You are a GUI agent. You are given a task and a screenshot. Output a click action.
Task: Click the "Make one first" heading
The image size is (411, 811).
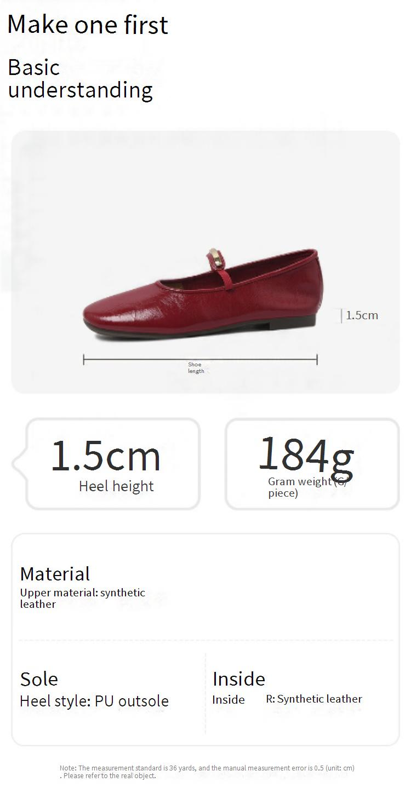[x=88, y=25]
